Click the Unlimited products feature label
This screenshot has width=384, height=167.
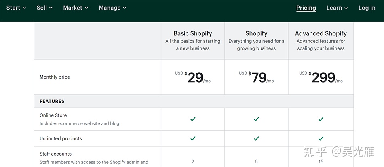(61, 138)
